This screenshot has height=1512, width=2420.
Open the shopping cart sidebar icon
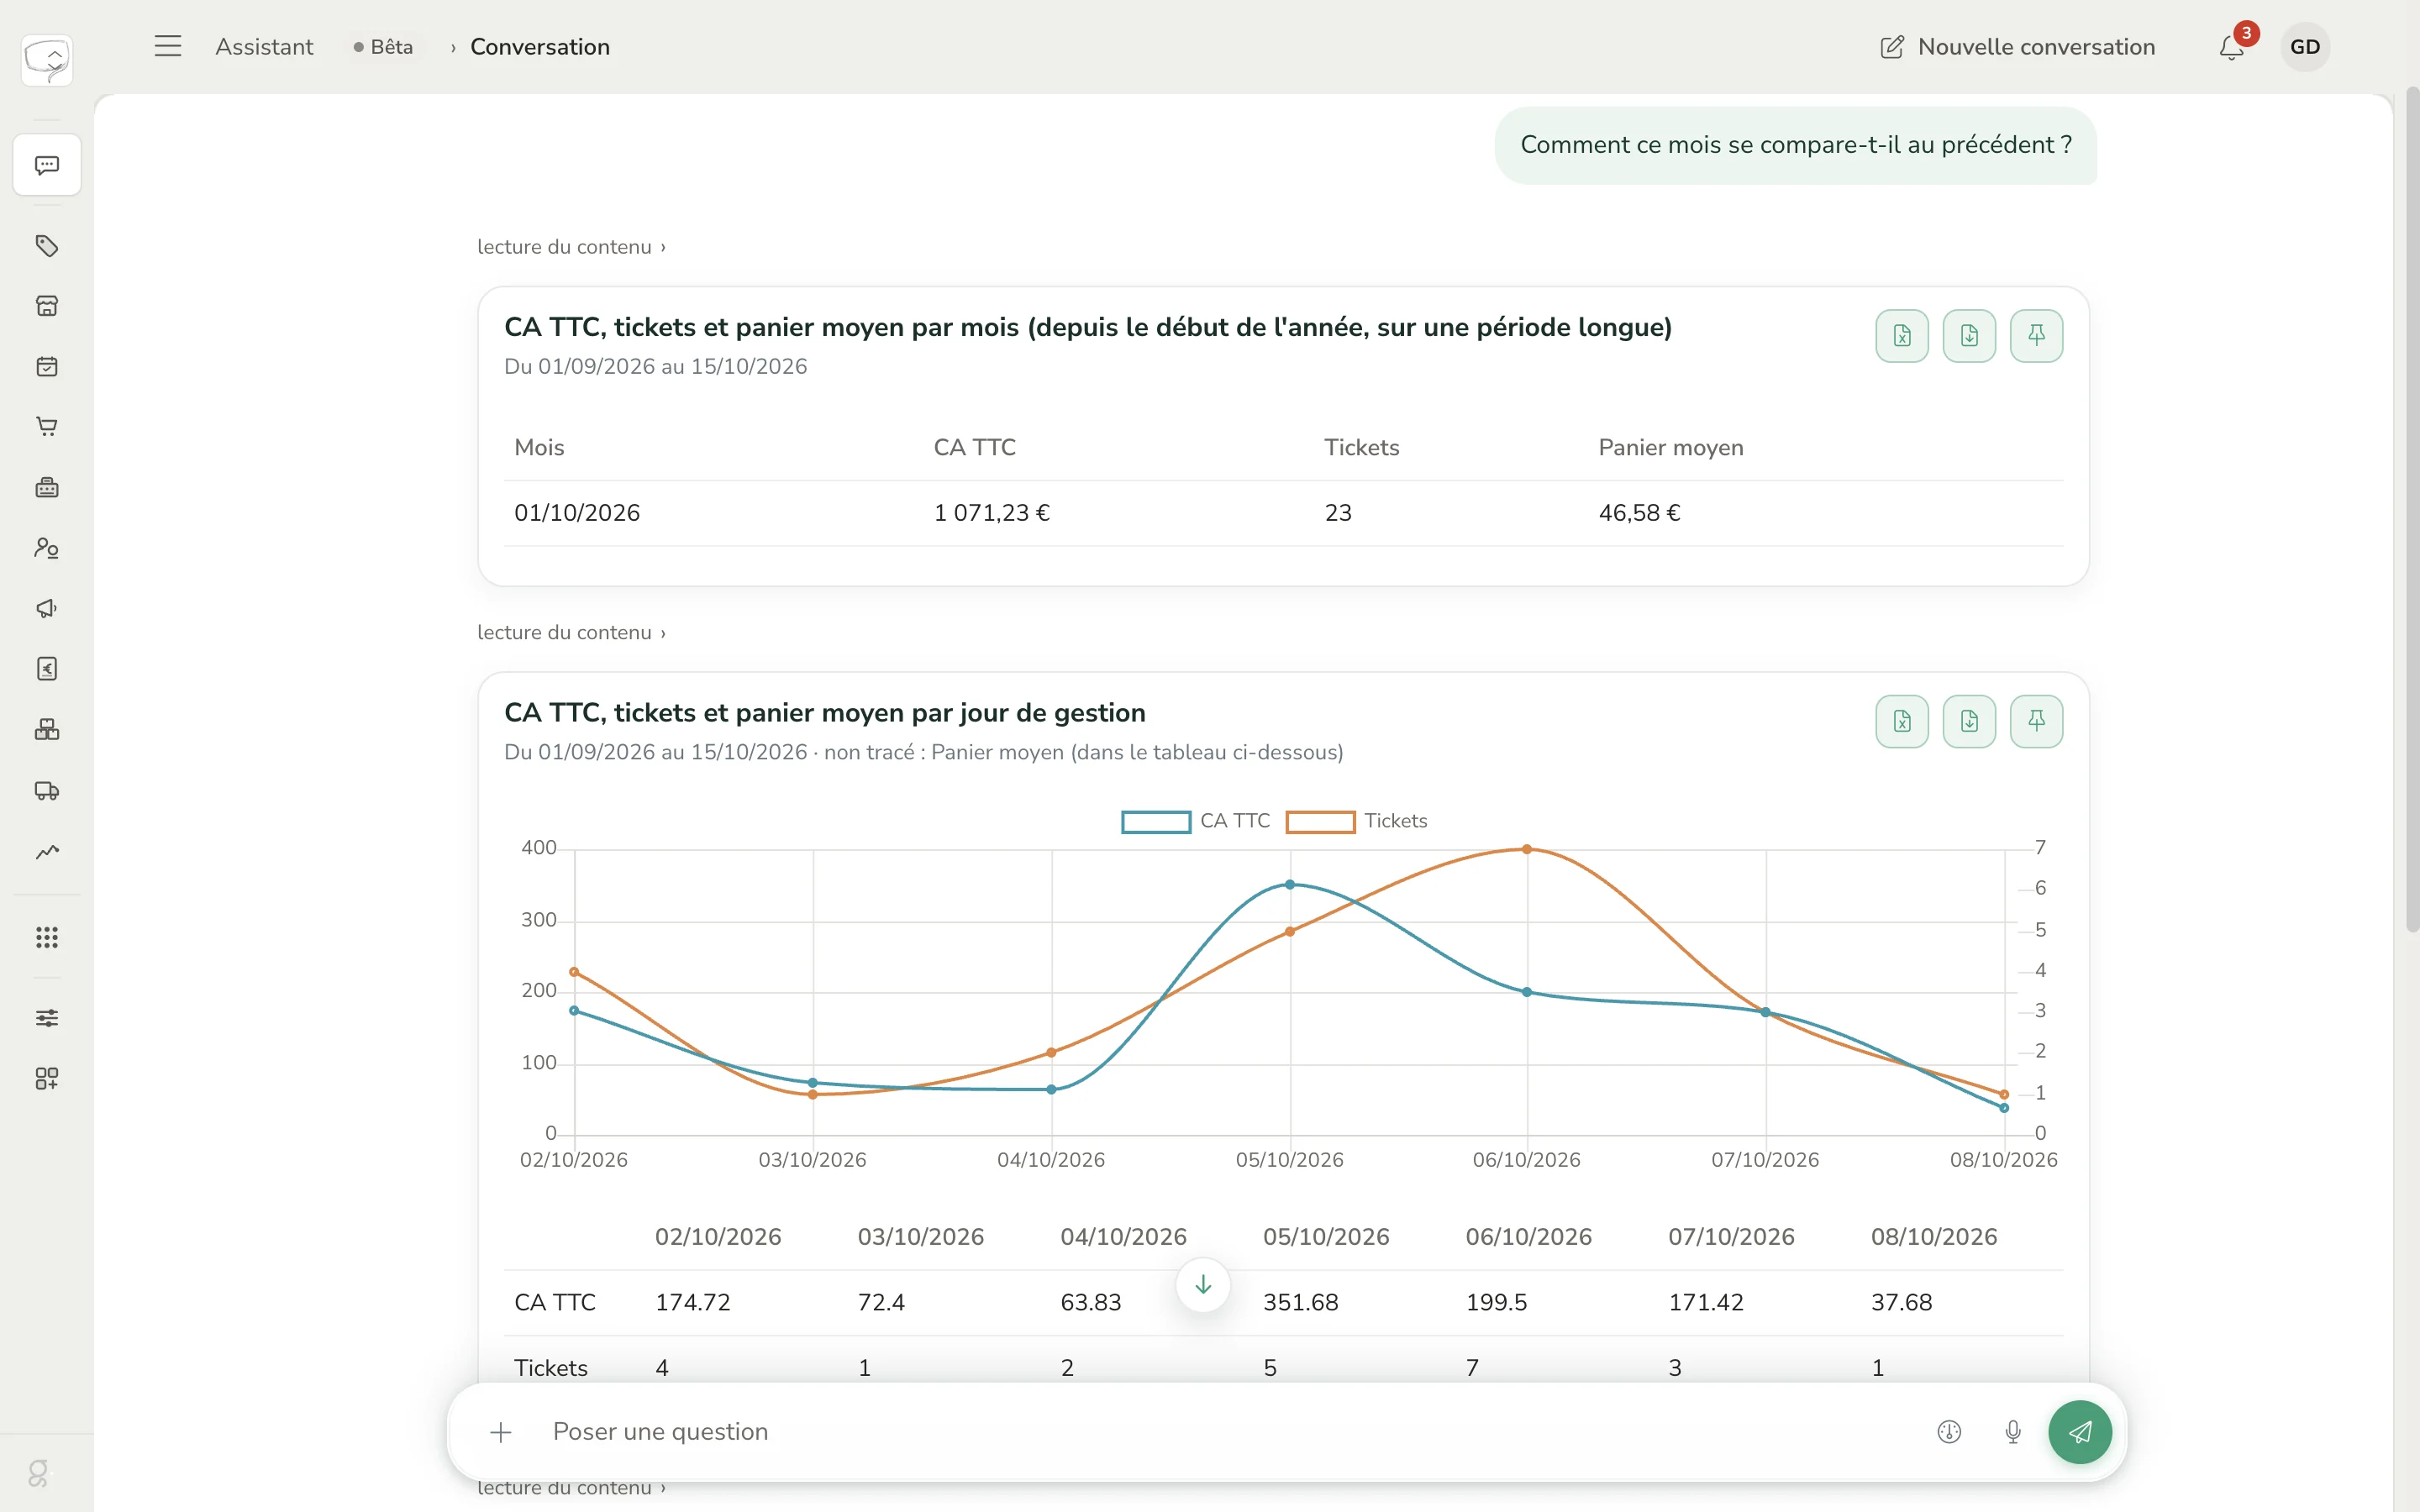[x=47, y=427]
